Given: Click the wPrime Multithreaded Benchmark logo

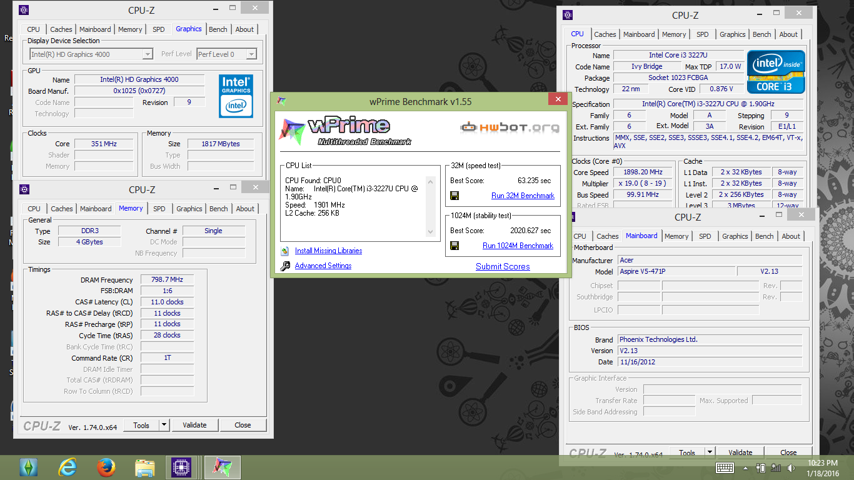Looking at the screenshot, I should tap(345, 131).
